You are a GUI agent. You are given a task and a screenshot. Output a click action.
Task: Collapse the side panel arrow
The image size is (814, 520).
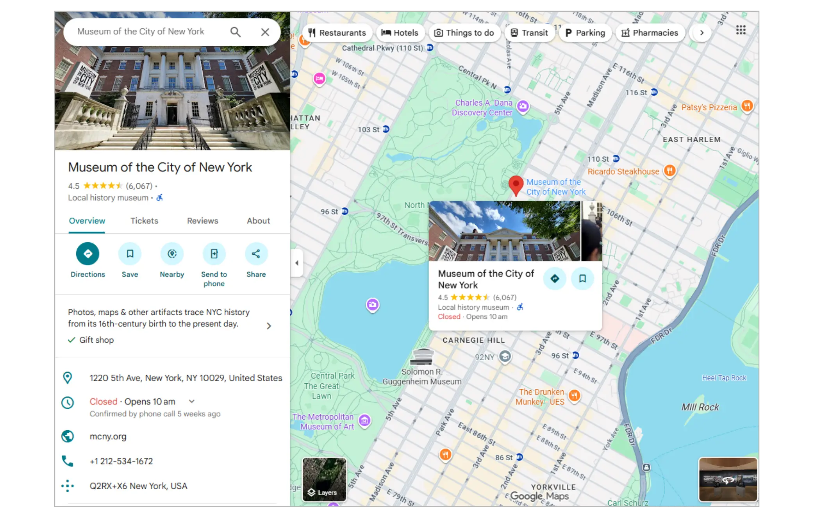tap(297, 263)
